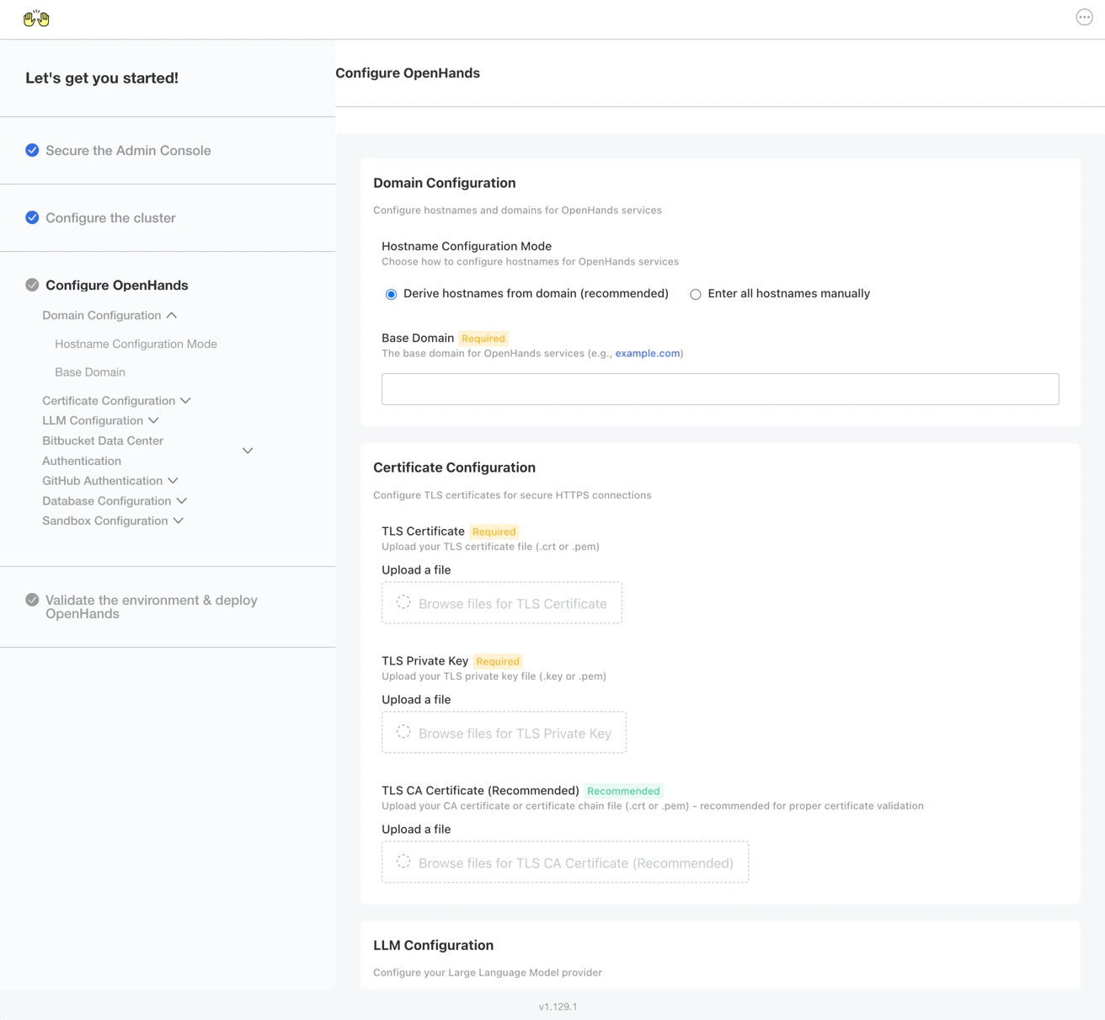Collapse the Domain Configuration sidebar section
This screenshot has height=1020, width=1105.
(x=172, y=314)
